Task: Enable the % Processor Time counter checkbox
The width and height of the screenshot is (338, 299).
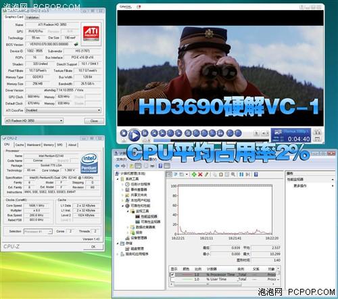Action: click(172, 275)
